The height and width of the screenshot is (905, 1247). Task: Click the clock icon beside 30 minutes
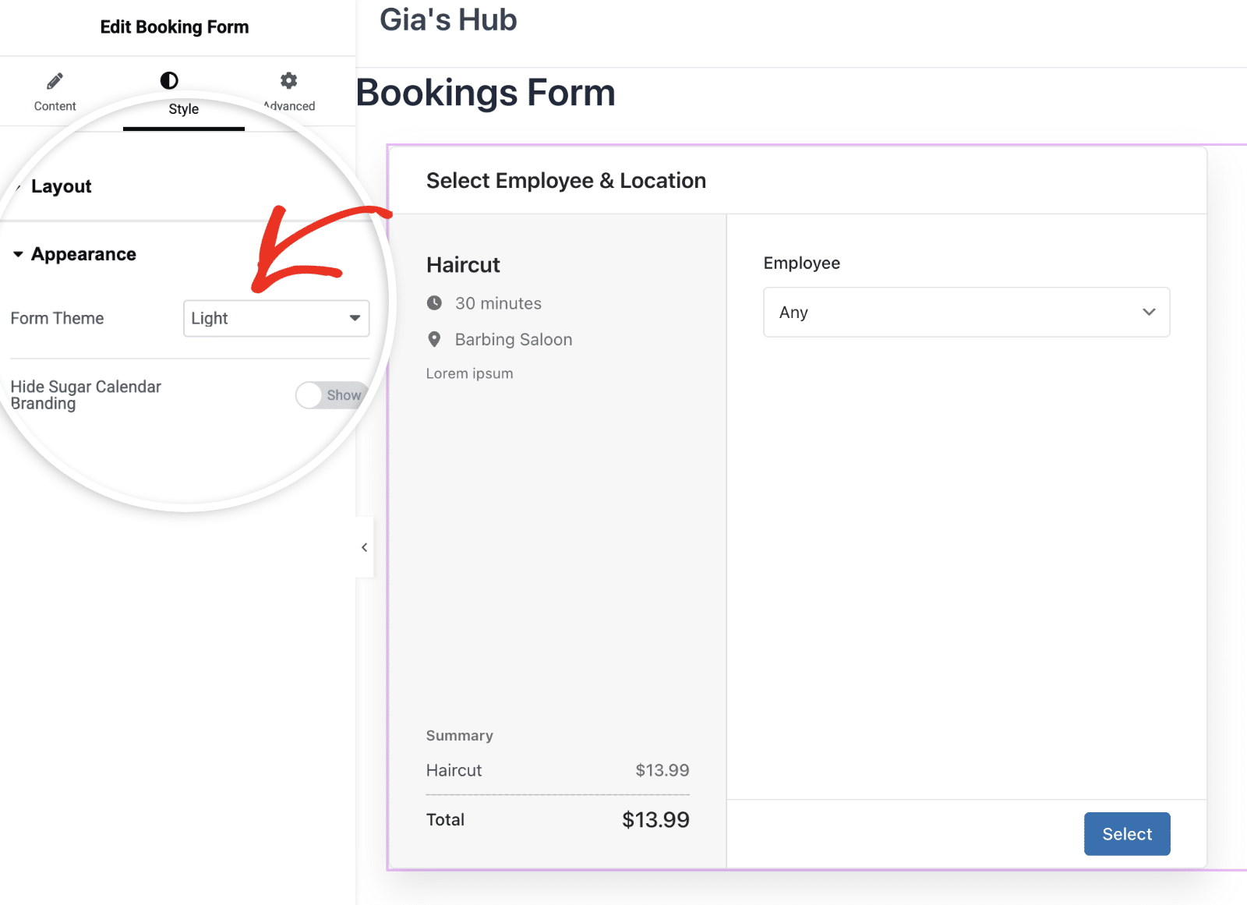click(x=435, y=303)
